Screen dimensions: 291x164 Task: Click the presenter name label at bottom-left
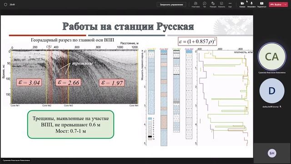(16, 160)
